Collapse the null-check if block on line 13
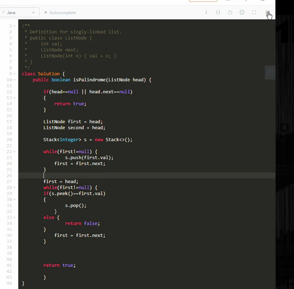This screenshot has width=294, height=289. tap(14, 98)
